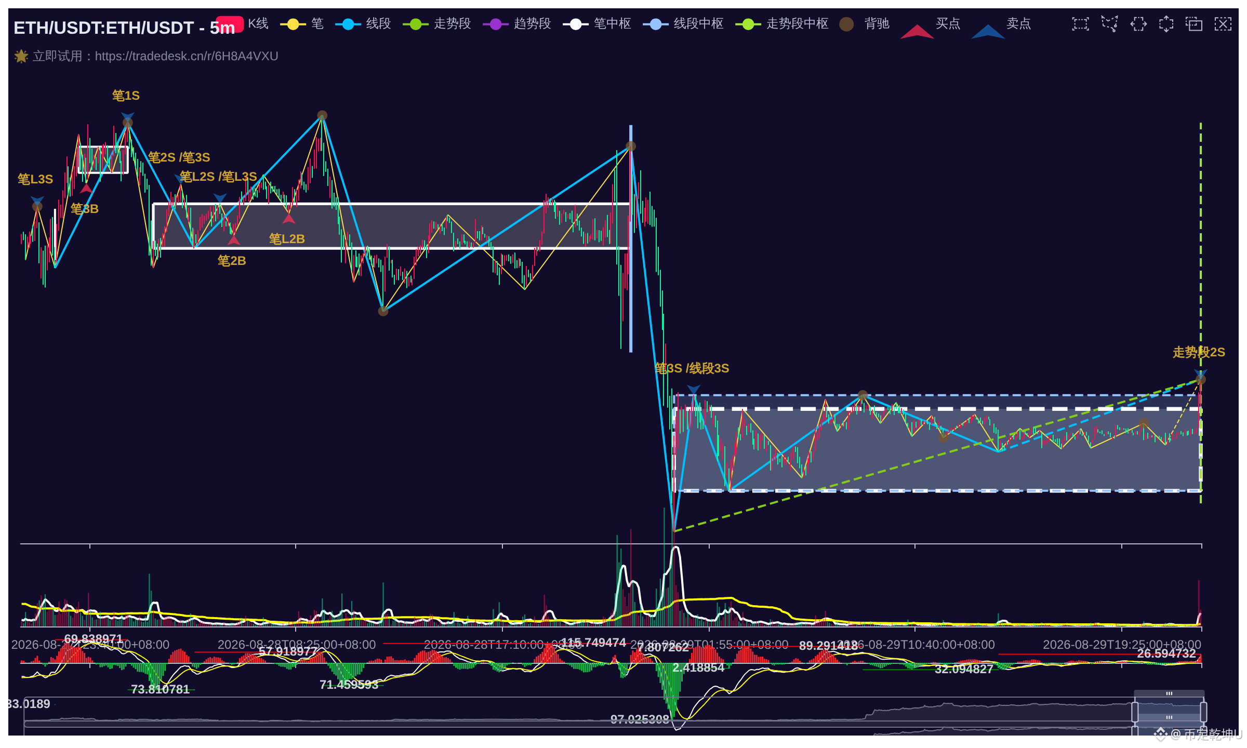Click the sell-point marker under 走势段2S
The height and width of the screenshot is (748, 1247).
1200,373
